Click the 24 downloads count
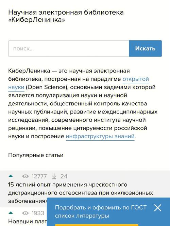 tap(64, 177)
